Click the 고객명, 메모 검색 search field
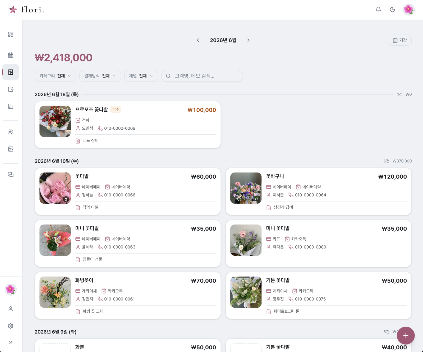The width and height of the screenshot is (423, 352). (202, 76)
